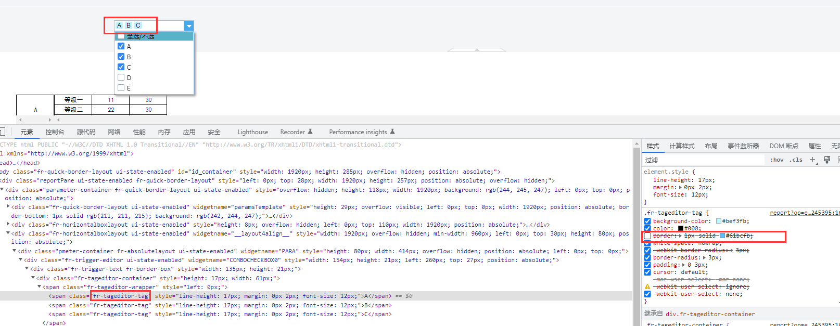Switch to the 控制台 (Console) tab
The image size is (840, 326).
tap(55, 132)
